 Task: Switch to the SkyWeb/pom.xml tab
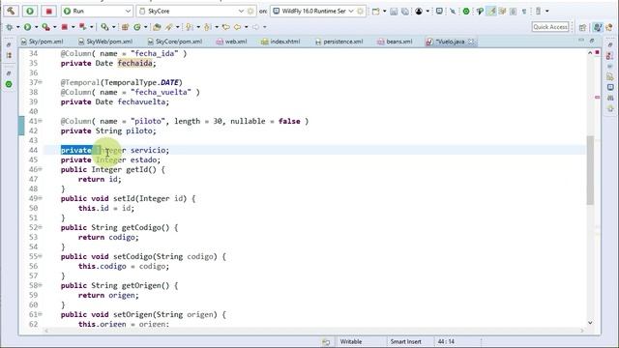click(x=105, y=42)
